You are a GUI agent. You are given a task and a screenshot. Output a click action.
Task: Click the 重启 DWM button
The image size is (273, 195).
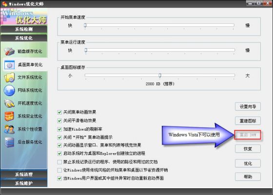(248, 135)
